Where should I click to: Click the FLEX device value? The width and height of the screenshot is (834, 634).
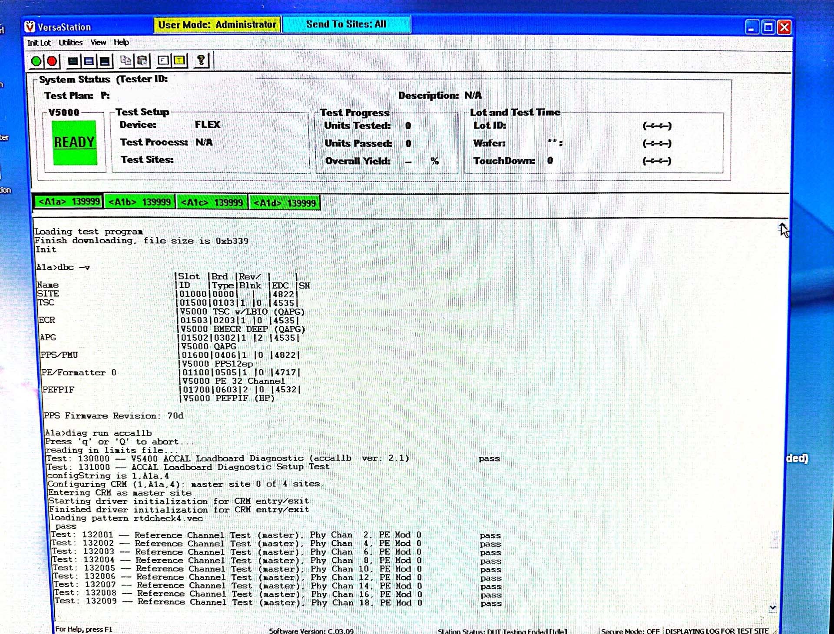(207, 125)
